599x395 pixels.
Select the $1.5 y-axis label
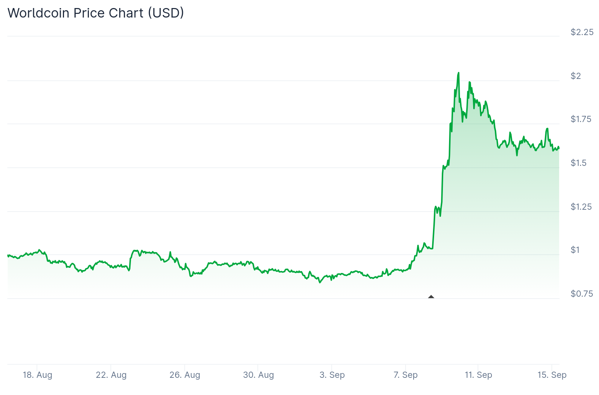(x=578, y=163)
